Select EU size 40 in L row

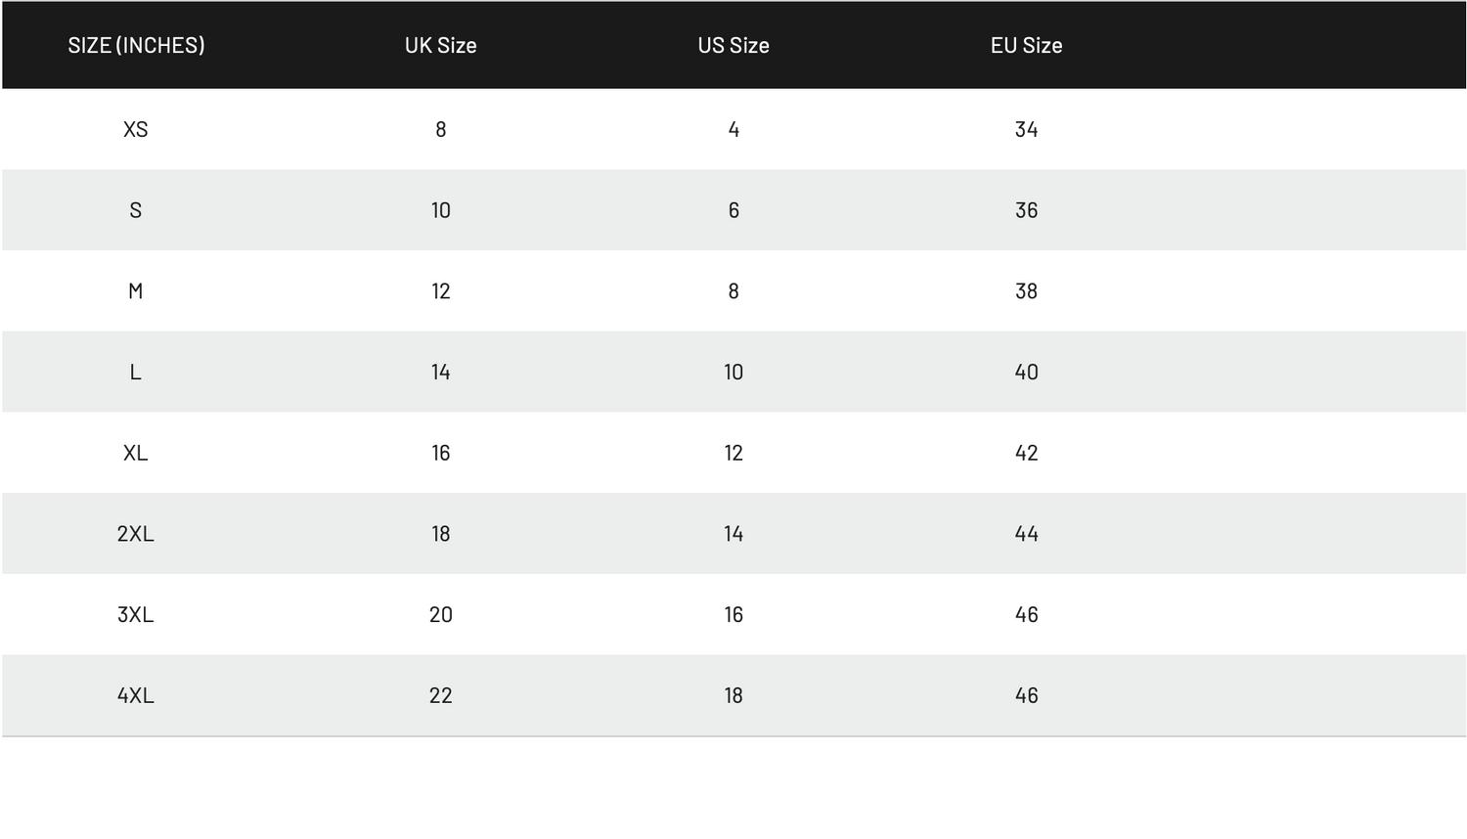pyautogui.click(x=1026, y=373)
